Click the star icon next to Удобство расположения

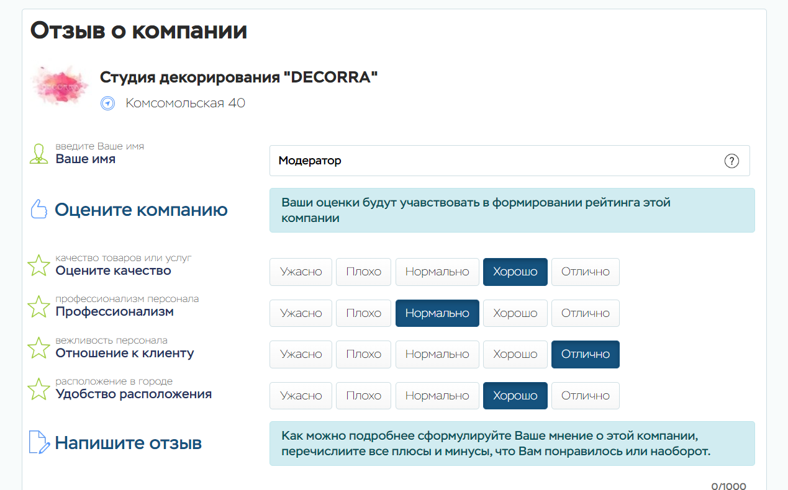pos(39,389)
